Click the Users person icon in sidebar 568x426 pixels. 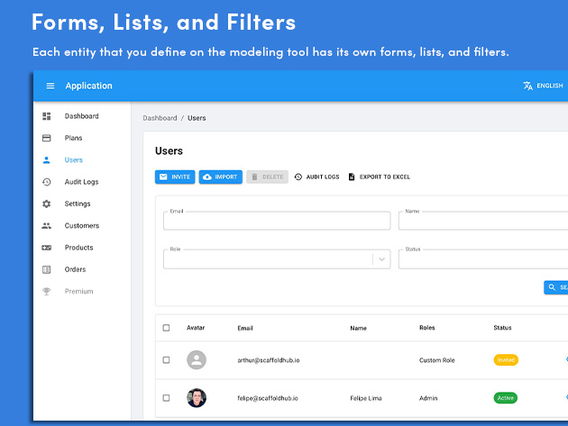(x=46, y=160)
